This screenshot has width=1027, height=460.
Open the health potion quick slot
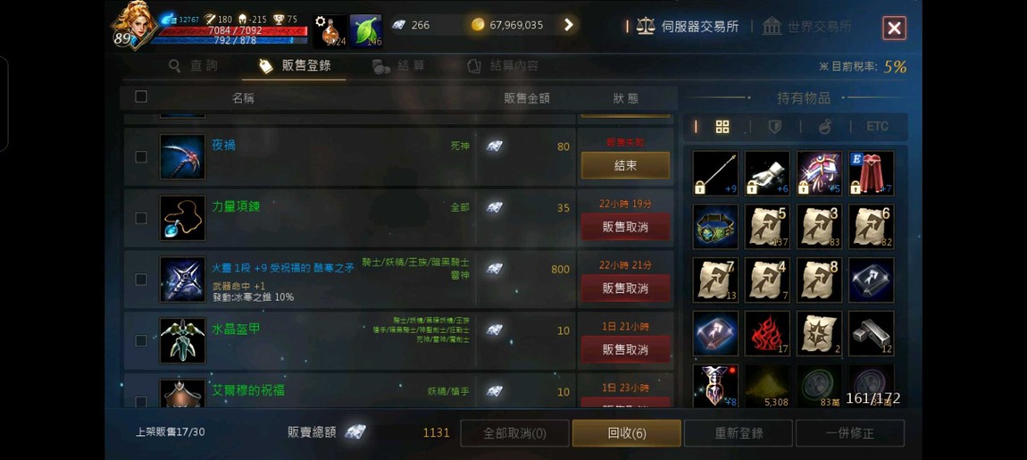click(x=330, y=30)
